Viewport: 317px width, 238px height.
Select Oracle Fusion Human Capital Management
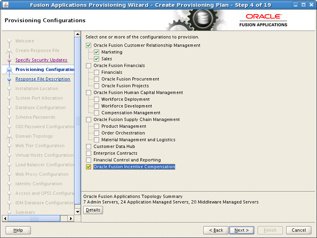click(88, 93)
